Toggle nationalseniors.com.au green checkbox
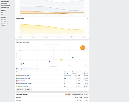Image resolution: width=129 pixels, height=102 pixels. [17, 78]
